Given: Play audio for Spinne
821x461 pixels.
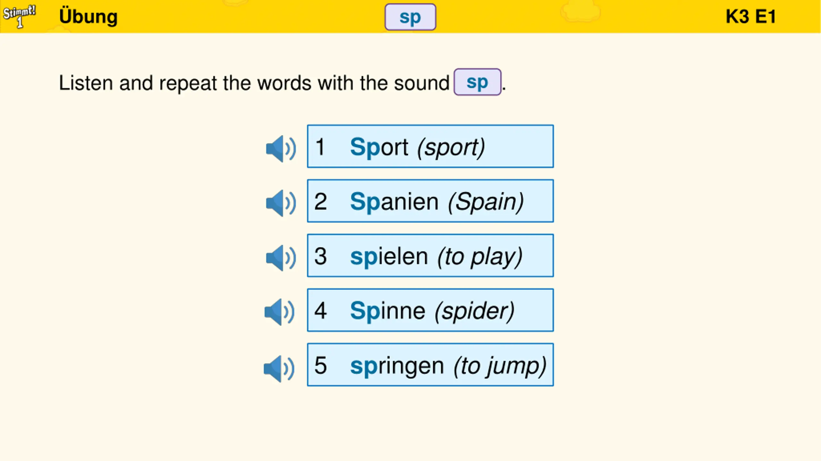Looking at the screenshot, I should [279, 312].
